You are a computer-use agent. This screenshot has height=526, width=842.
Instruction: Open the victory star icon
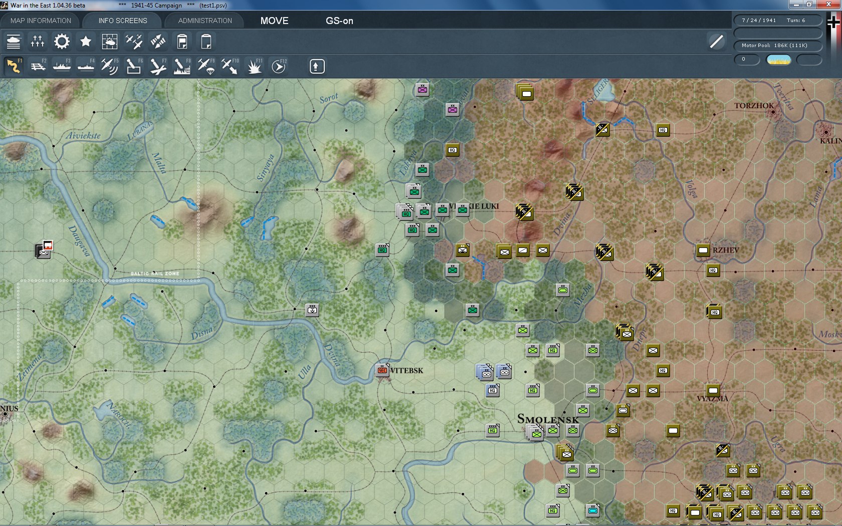[x=86, y=42]
